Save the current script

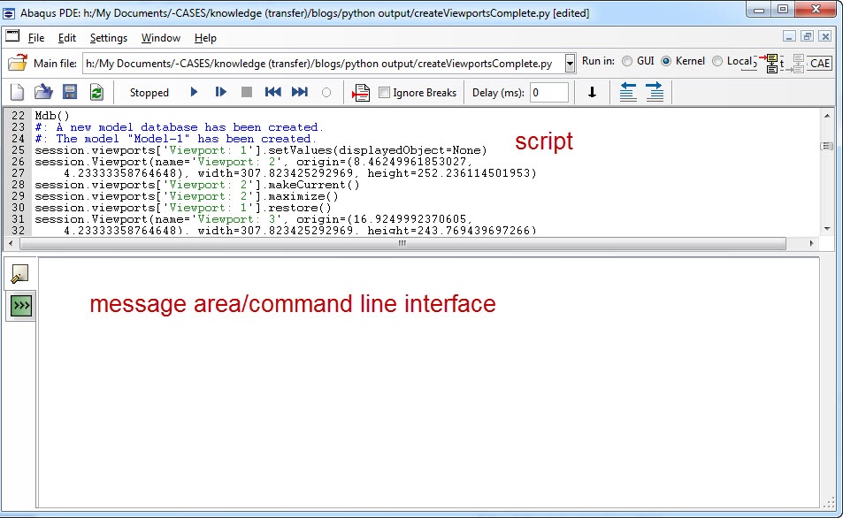71,92
